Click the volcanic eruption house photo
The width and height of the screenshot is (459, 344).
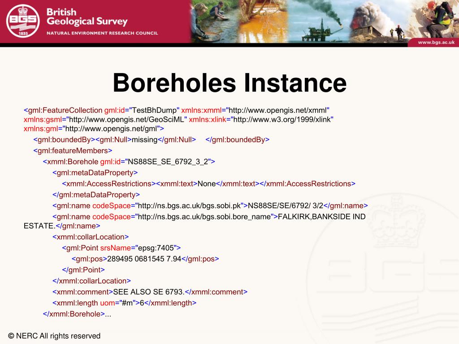(x=379, y=21)
